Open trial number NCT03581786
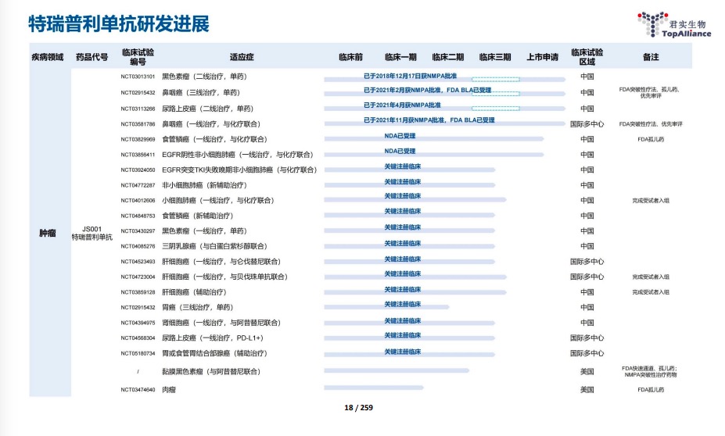The width and height of the screenshot is (725, 436). tap(138, 123)
